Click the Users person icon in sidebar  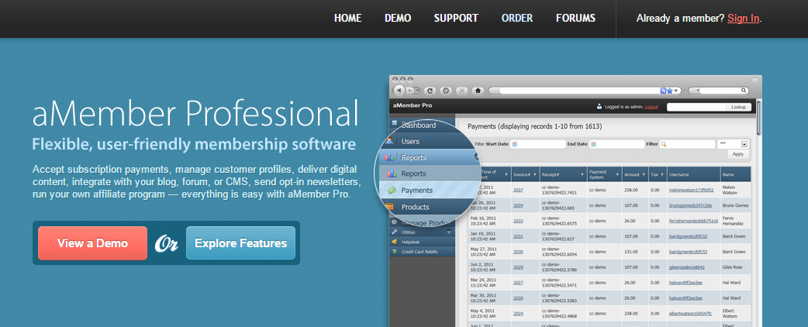pyautogui.click(x=390, y=141)
